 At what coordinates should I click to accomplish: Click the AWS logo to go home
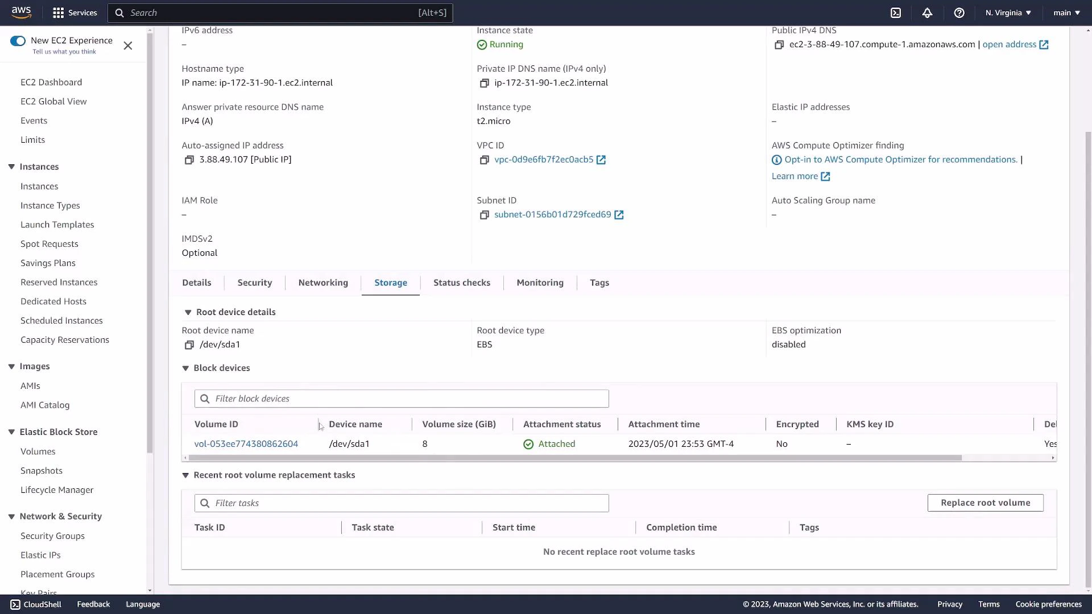pyautogui.click(x=21, y=13)
